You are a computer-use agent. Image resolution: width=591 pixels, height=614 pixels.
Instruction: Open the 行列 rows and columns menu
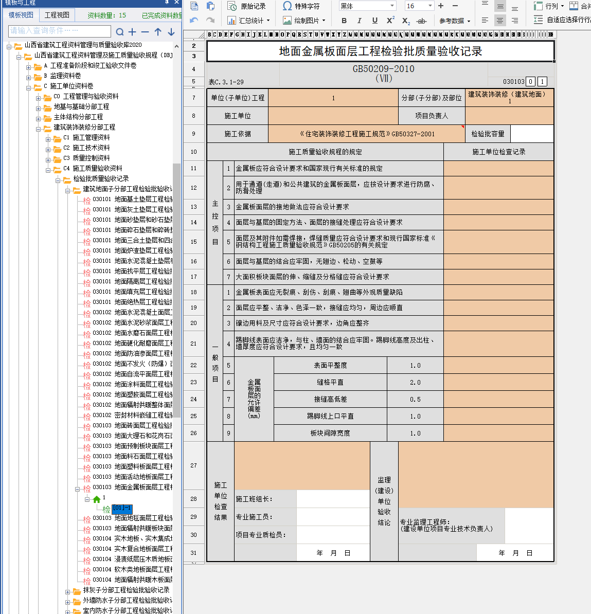coord(548,6)
